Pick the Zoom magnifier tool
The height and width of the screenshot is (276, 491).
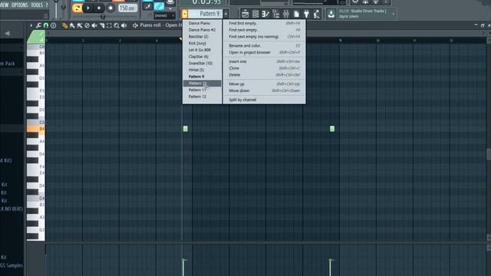[x=117, y=25]
